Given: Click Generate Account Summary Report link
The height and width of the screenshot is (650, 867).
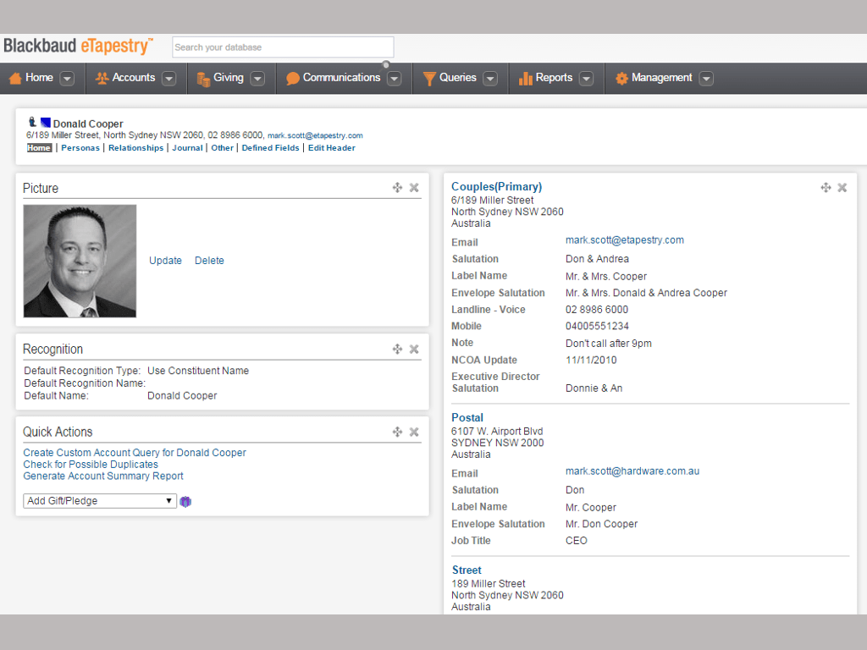Looking at the screenshot, I should (x=103, y=476).
